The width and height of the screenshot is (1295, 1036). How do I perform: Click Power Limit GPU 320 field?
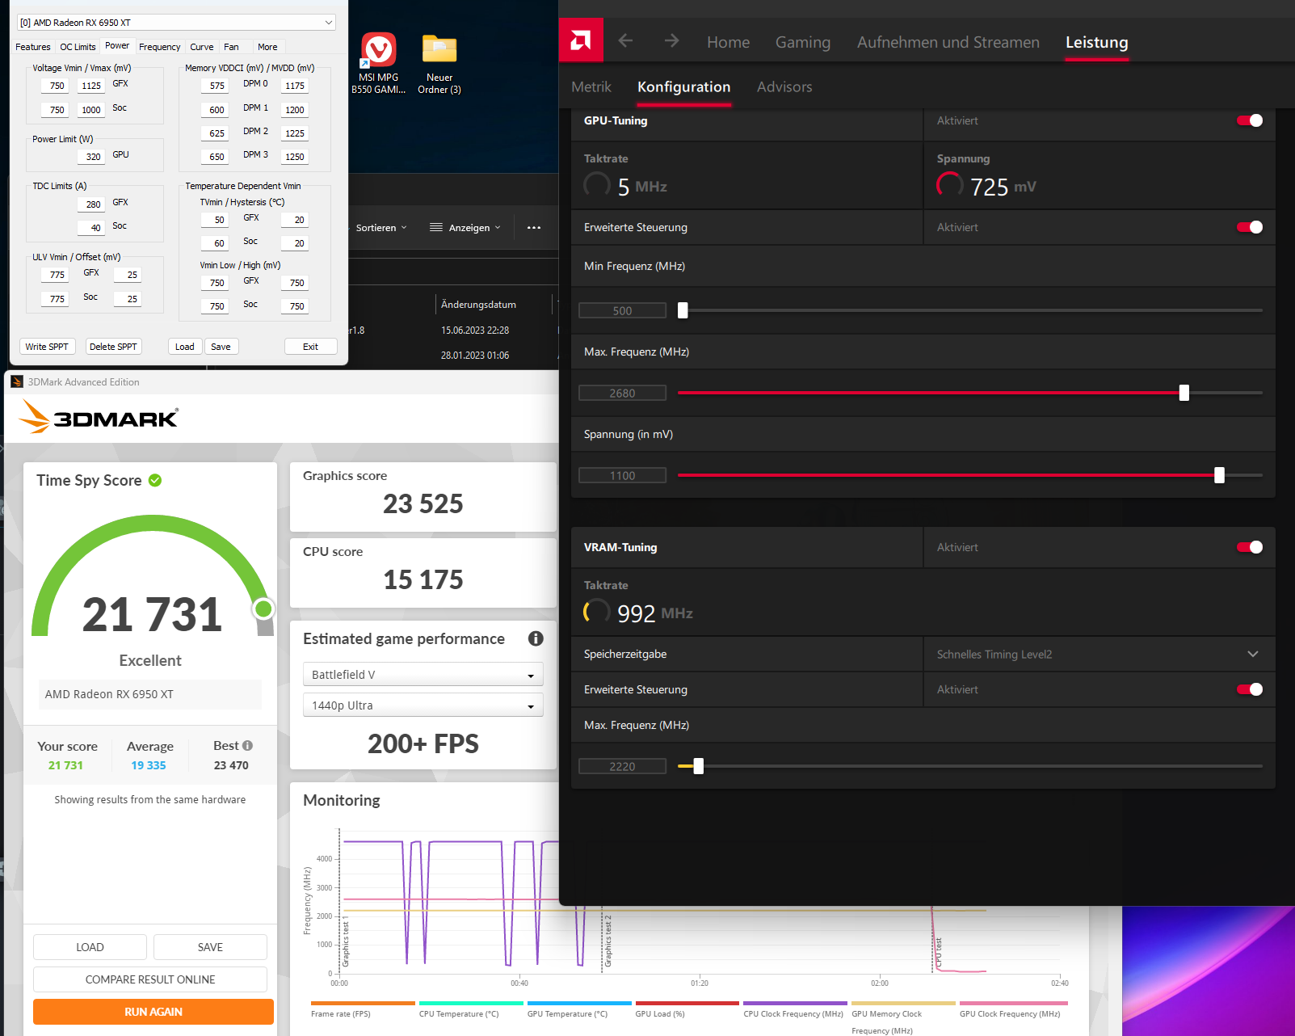pyautogui.click(x=90, y=157)
